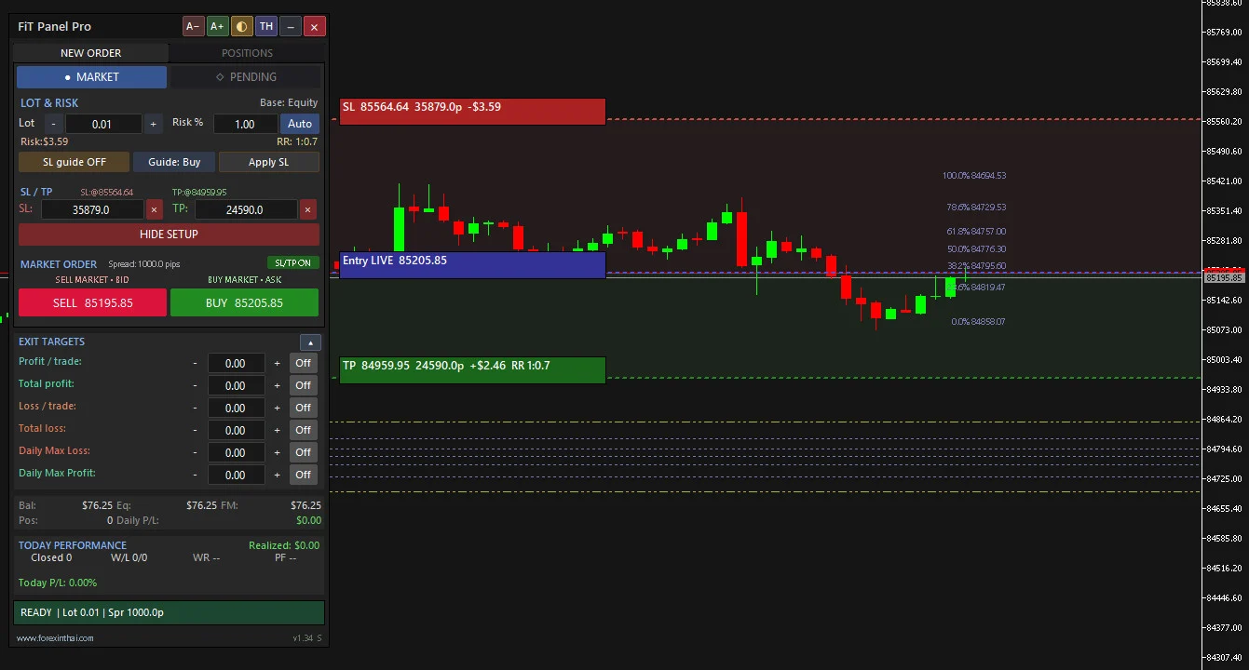Open the POSITIONS tab
The height and width of the screenshot is (670, 1249).
click(247, 53)
